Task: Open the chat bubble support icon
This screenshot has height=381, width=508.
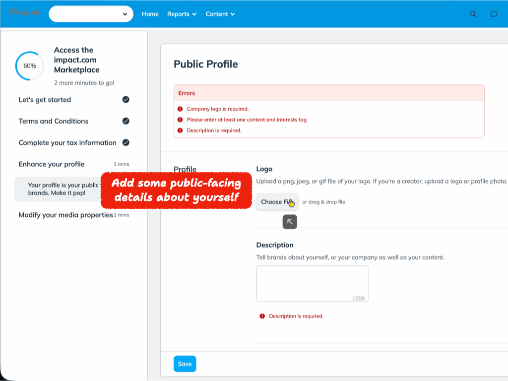Action: (494, 14)
